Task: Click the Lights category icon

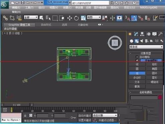Action: (142, 41)
